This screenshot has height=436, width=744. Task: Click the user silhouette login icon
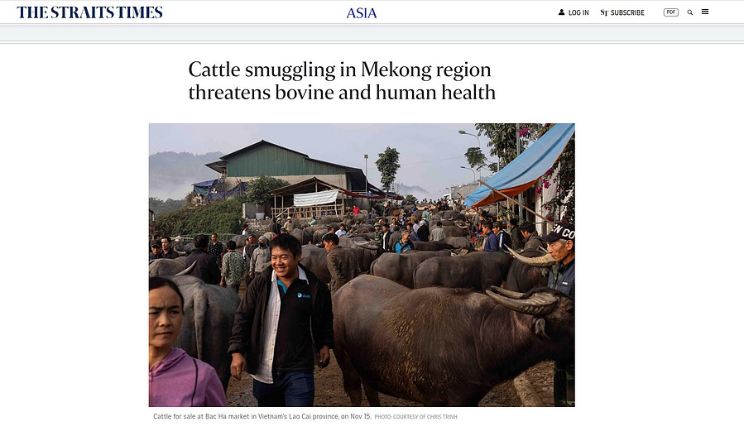pyautogui.click(x=561, y=12)
